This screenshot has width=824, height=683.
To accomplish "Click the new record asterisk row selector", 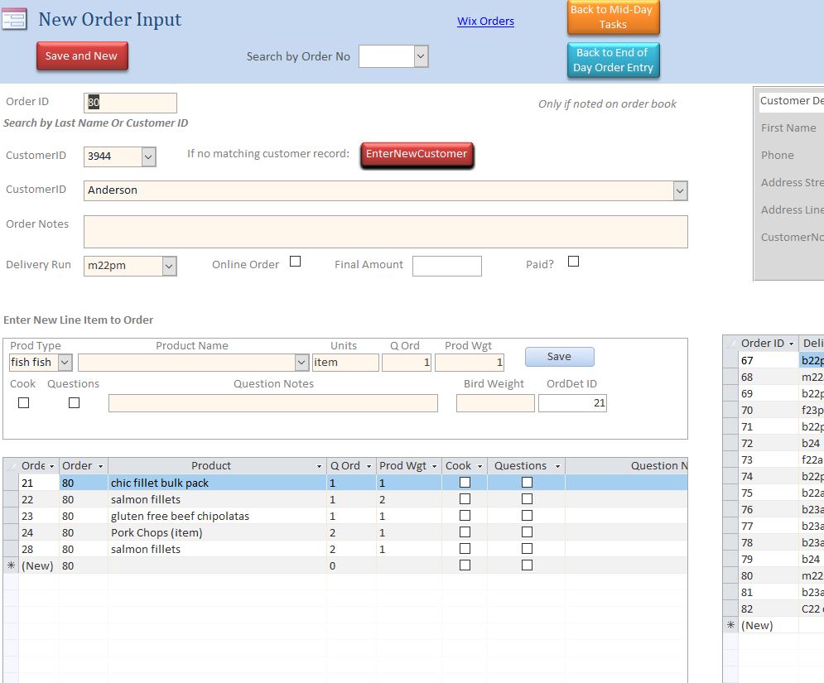I will 11,565.
